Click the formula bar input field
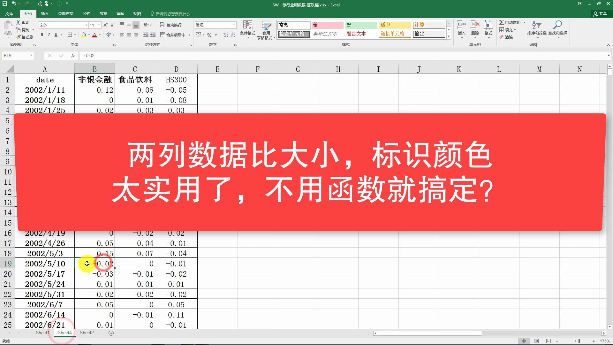 (x=319, y=56)
